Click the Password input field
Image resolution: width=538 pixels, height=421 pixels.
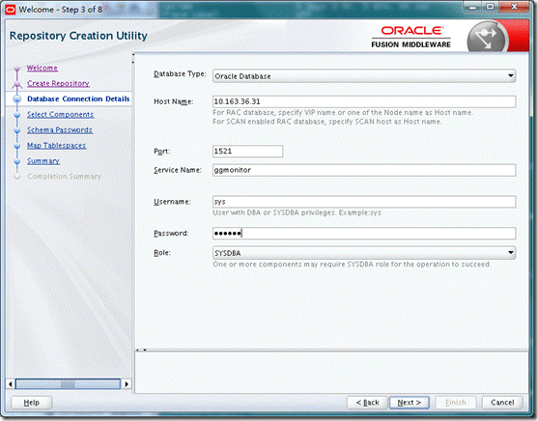pyautogui.click(x=364, y=234)
